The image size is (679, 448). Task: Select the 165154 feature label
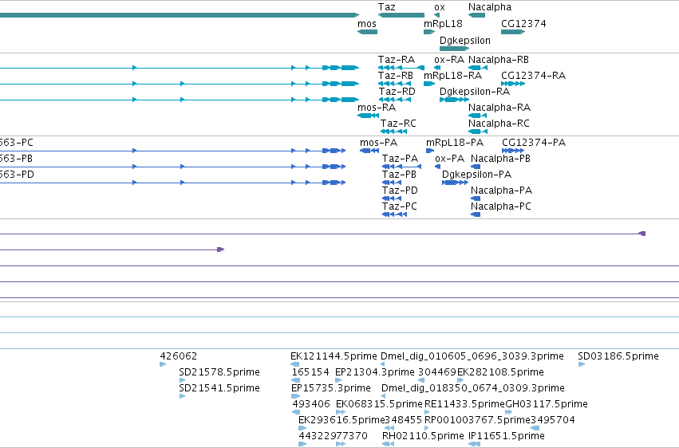pos(310,372)
